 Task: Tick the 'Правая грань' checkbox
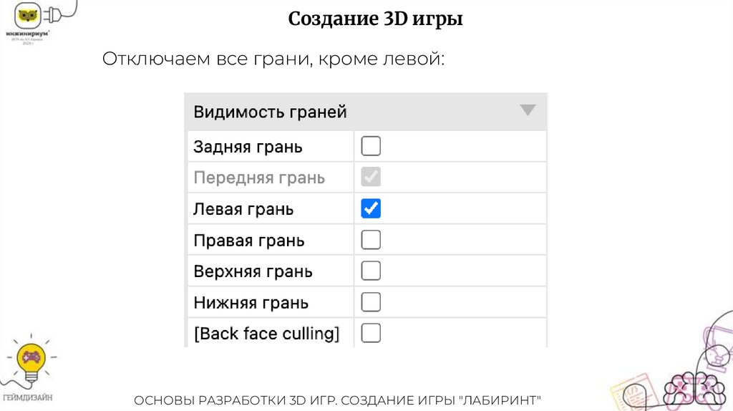coord(371,240)
